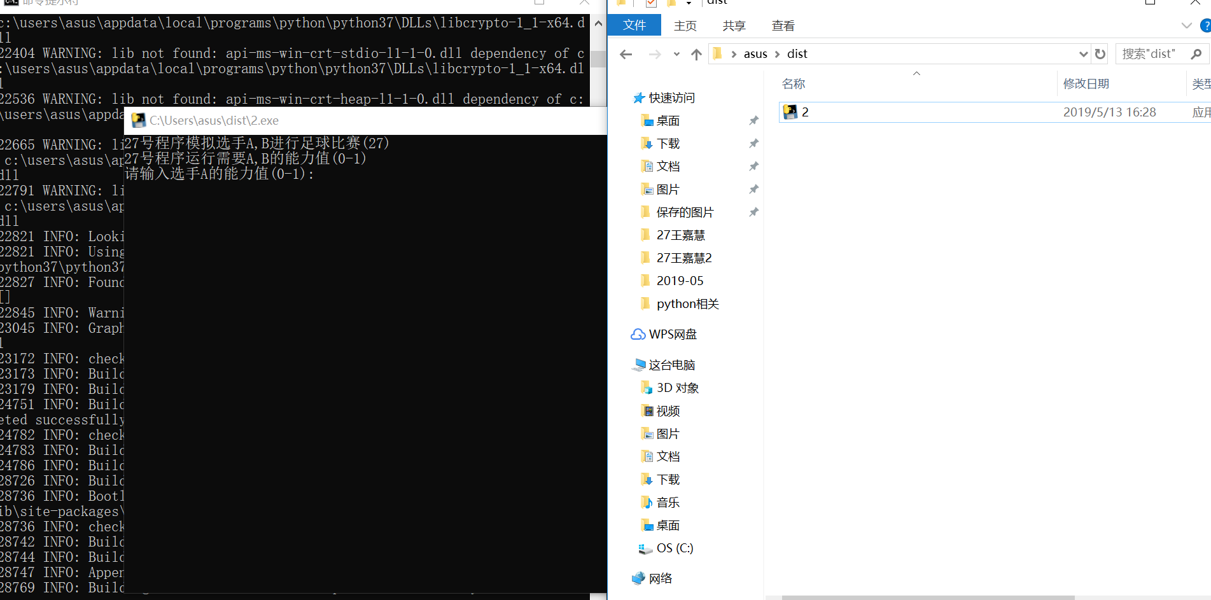Click the file list horizontal scrollbar
This screenshot has width=1211, height=600.
tap(928, 597)
